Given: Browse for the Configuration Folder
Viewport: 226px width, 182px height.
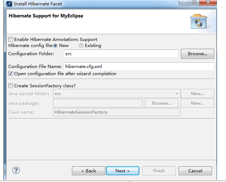Looking at the screenshot, I should tap(197, 54).
